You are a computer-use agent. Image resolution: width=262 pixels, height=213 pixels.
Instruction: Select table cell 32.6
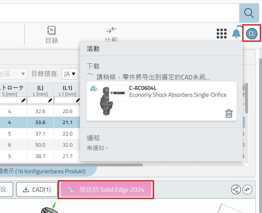click(40, 111)
